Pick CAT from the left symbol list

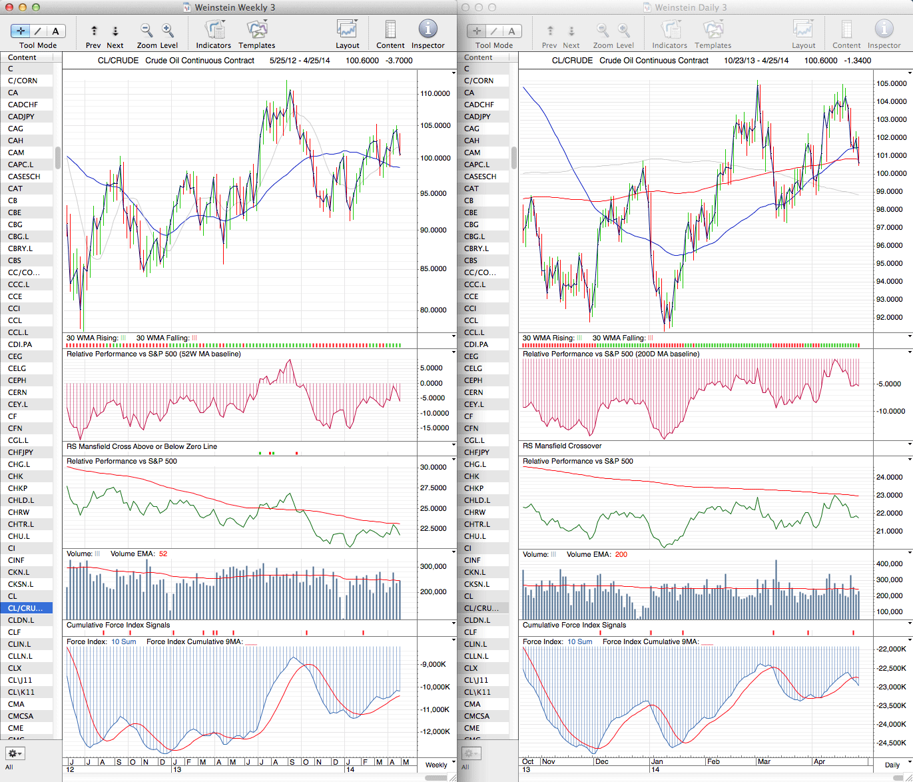coord(15,189)
